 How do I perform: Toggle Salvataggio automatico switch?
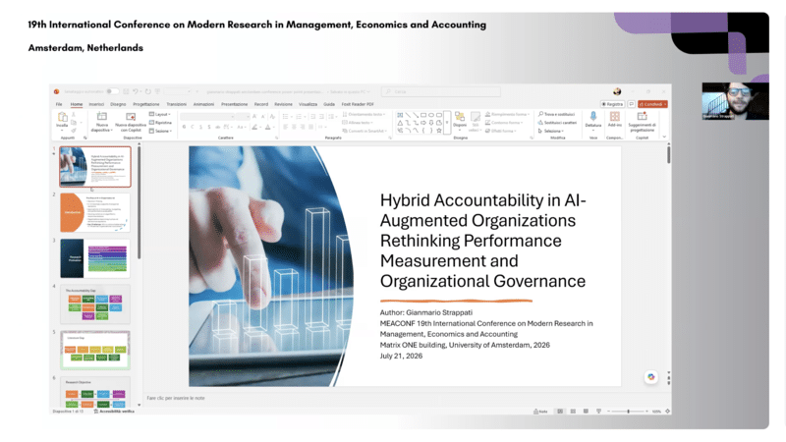click(112, 91)
